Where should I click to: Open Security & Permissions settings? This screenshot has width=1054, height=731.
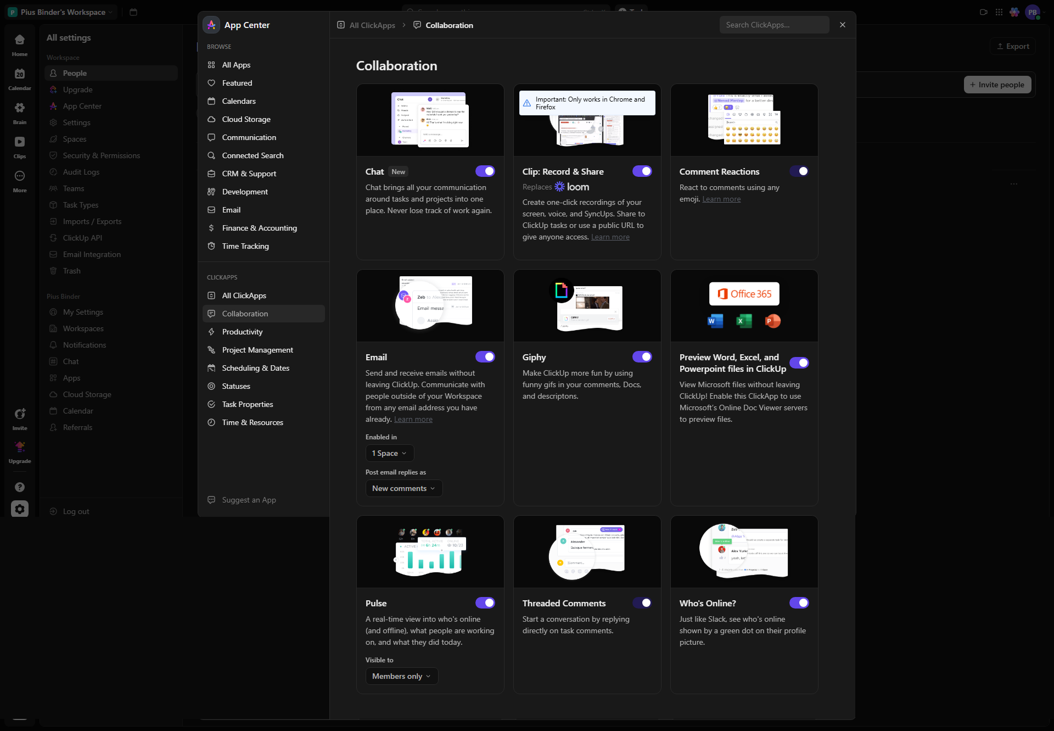111,155
